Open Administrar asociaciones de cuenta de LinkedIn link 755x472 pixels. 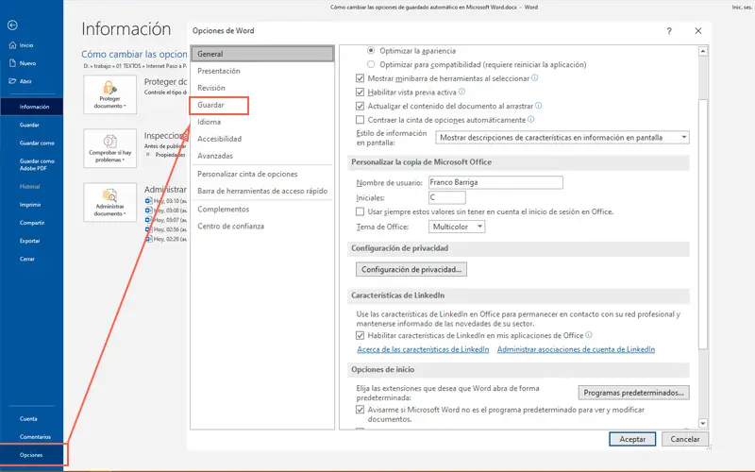(576, 349)
